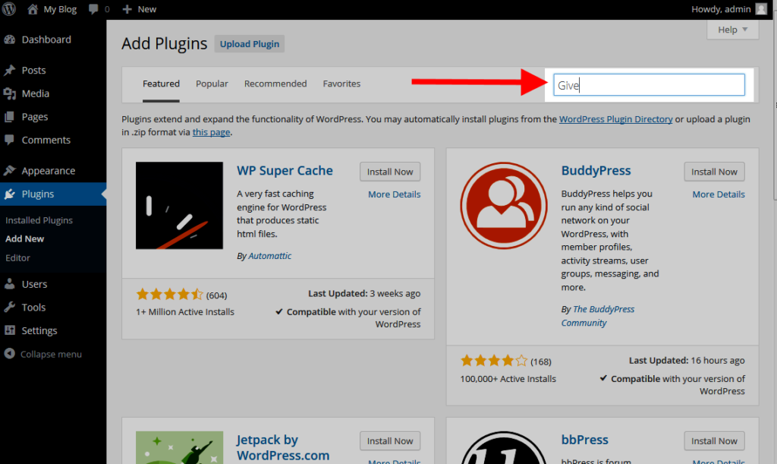Focus the plugin search field containing Give

(649, 85)
